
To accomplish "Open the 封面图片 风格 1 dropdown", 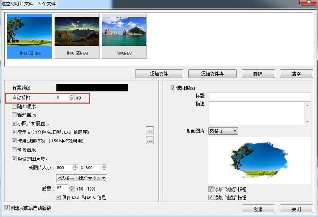I will point(223,131).
